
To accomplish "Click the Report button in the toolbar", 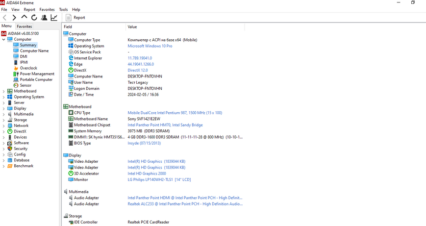I will coord(75,18).
